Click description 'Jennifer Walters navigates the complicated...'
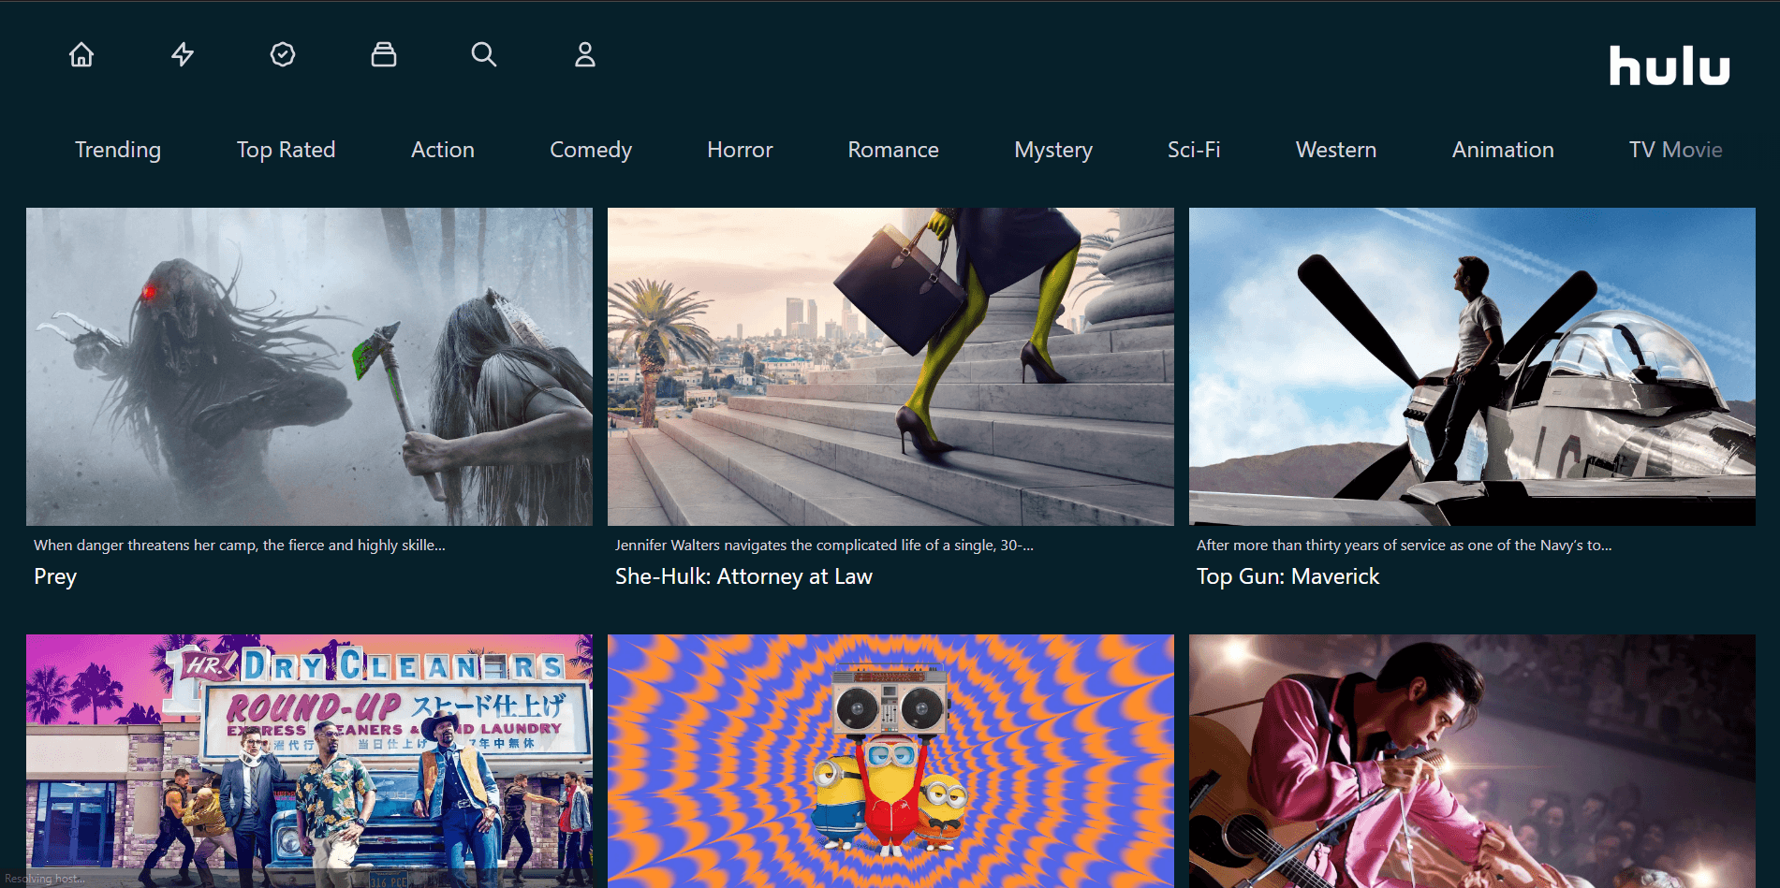This screenshot has width=1780, height=888. click(x=824, y=545)
